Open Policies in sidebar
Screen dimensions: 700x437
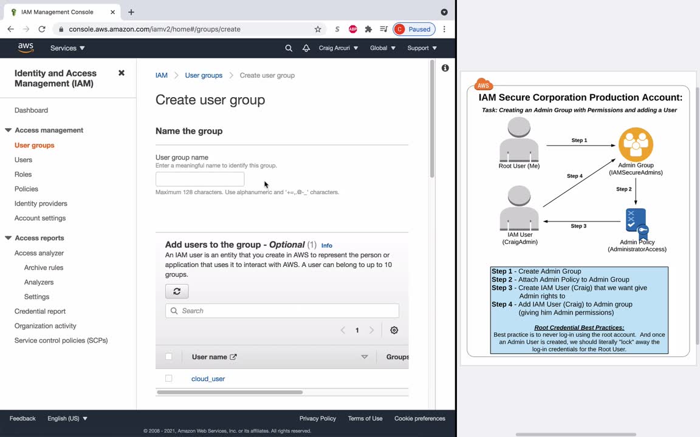tap(26, 189)
